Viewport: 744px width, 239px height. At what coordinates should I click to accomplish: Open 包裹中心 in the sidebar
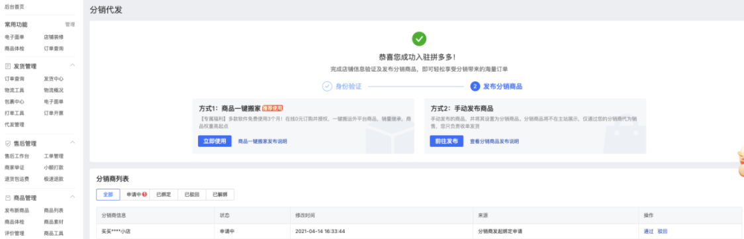14,101
